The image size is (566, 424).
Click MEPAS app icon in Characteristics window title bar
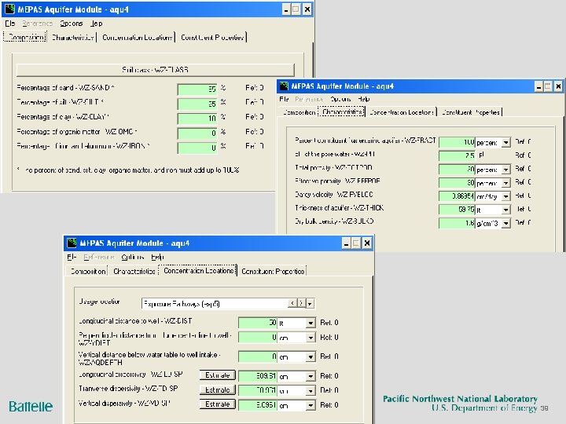(x=284, y=86)
